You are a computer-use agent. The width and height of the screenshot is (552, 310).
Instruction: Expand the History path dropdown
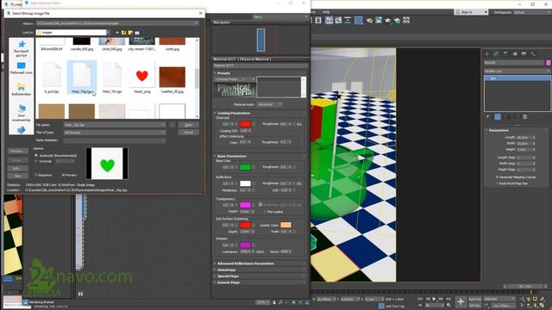tap(196, 23)
